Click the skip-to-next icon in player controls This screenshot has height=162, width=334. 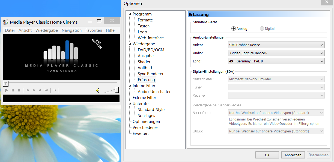46,90
